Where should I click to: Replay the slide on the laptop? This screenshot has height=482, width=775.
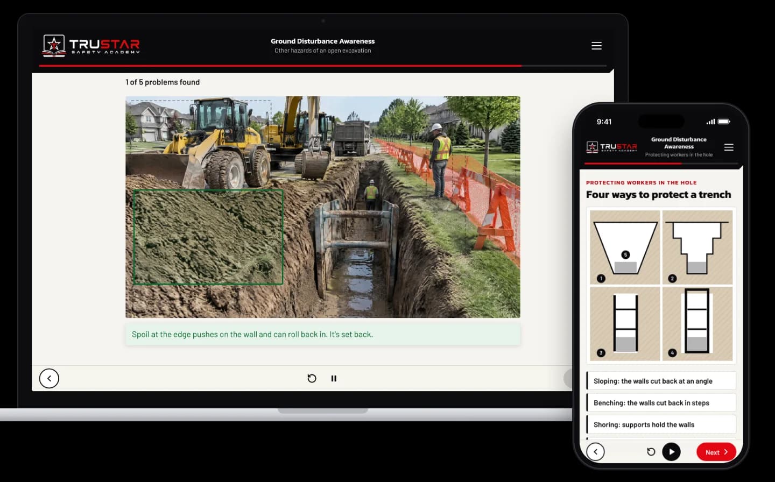pos(312,378)
